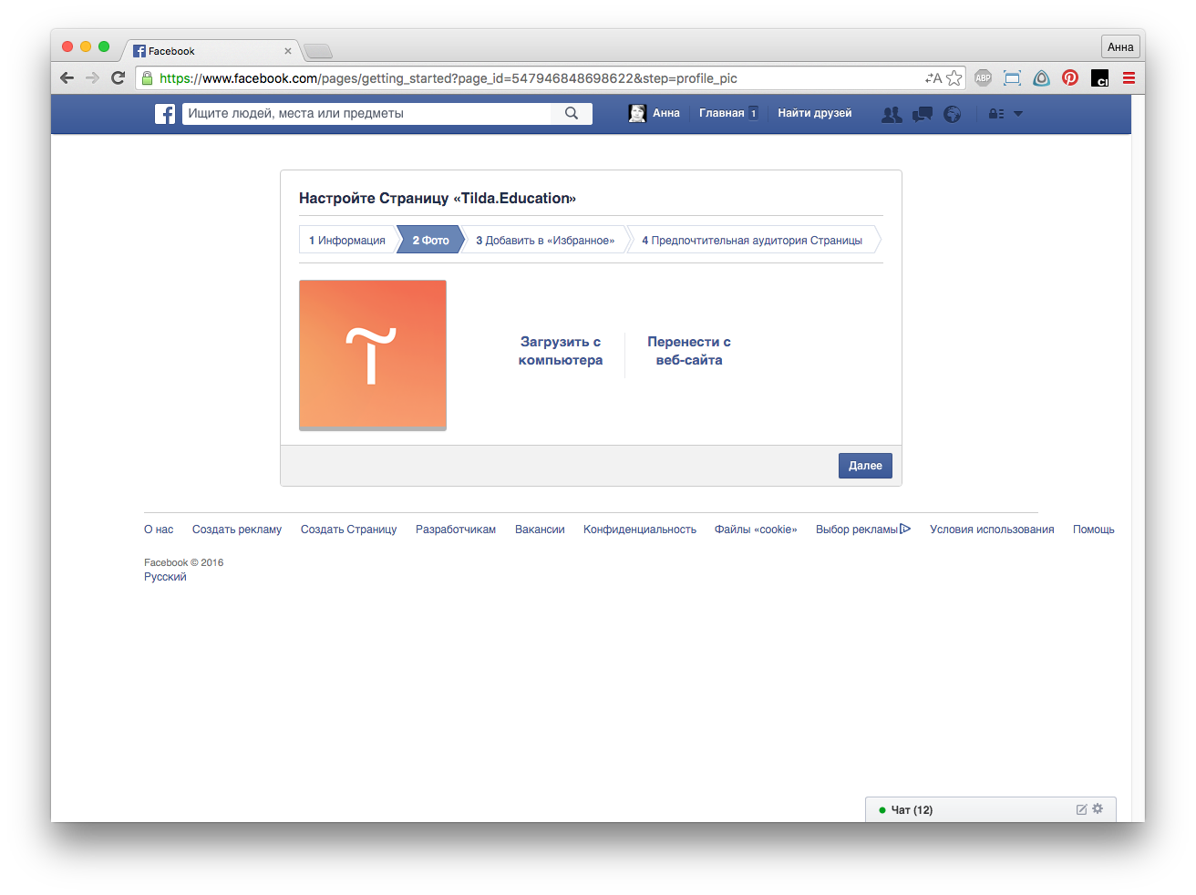
Task: Expand the account dropdown arrow
Action: click(1018, 114)
